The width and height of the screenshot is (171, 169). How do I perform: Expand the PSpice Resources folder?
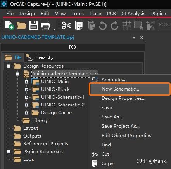[9, 152]
